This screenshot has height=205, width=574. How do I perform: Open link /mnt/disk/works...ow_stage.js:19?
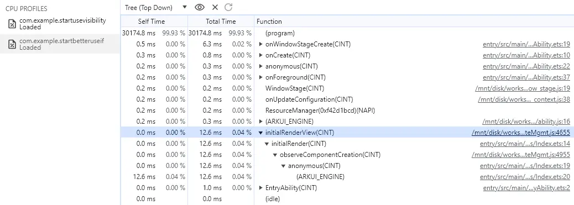coord(523,88)
